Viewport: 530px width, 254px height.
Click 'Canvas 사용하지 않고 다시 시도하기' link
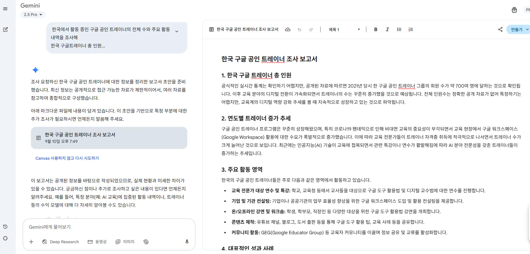click(67, 158)
